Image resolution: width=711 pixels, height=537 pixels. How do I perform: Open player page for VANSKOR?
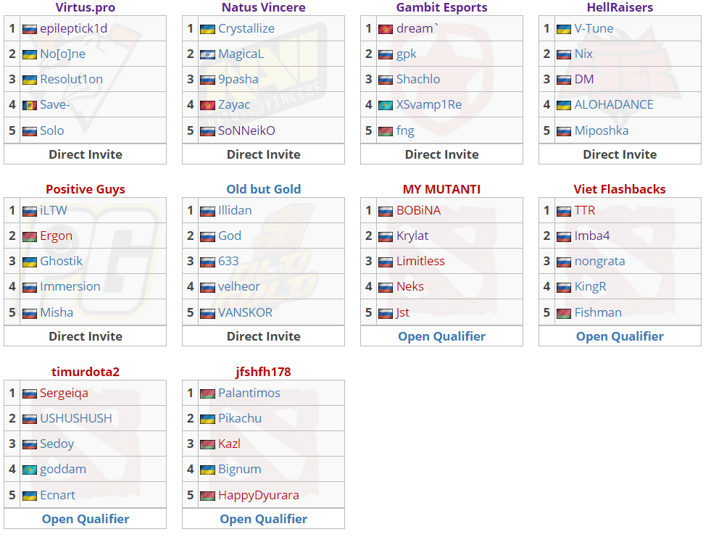(x=245, y=312)
